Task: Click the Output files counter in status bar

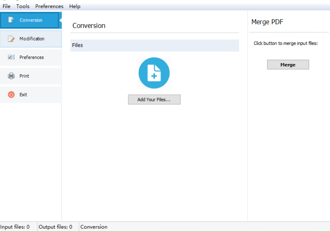Action: (x=56, y=227)
